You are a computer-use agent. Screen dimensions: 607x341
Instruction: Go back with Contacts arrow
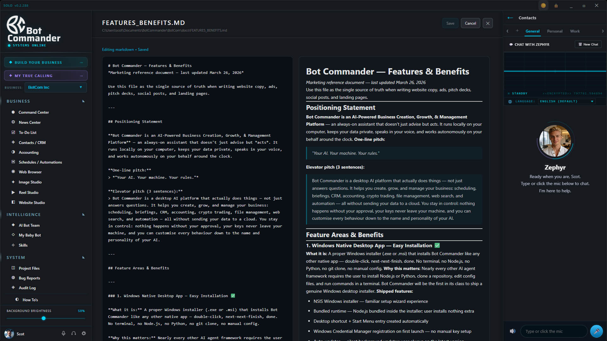[x=510, y=18]
